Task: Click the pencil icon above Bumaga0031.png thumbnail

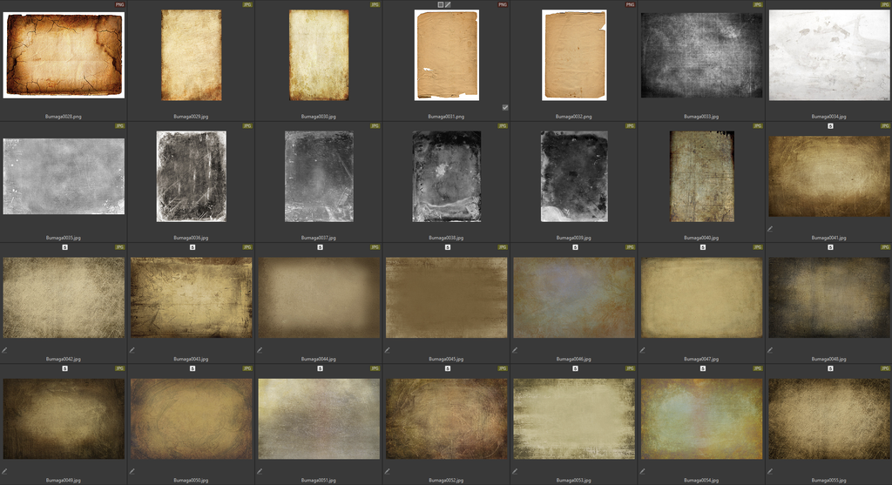Action: point(449,4)
